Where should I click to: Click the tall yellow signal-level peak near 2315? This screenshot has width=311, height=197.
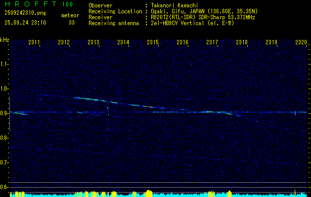(x=149, y=193)
